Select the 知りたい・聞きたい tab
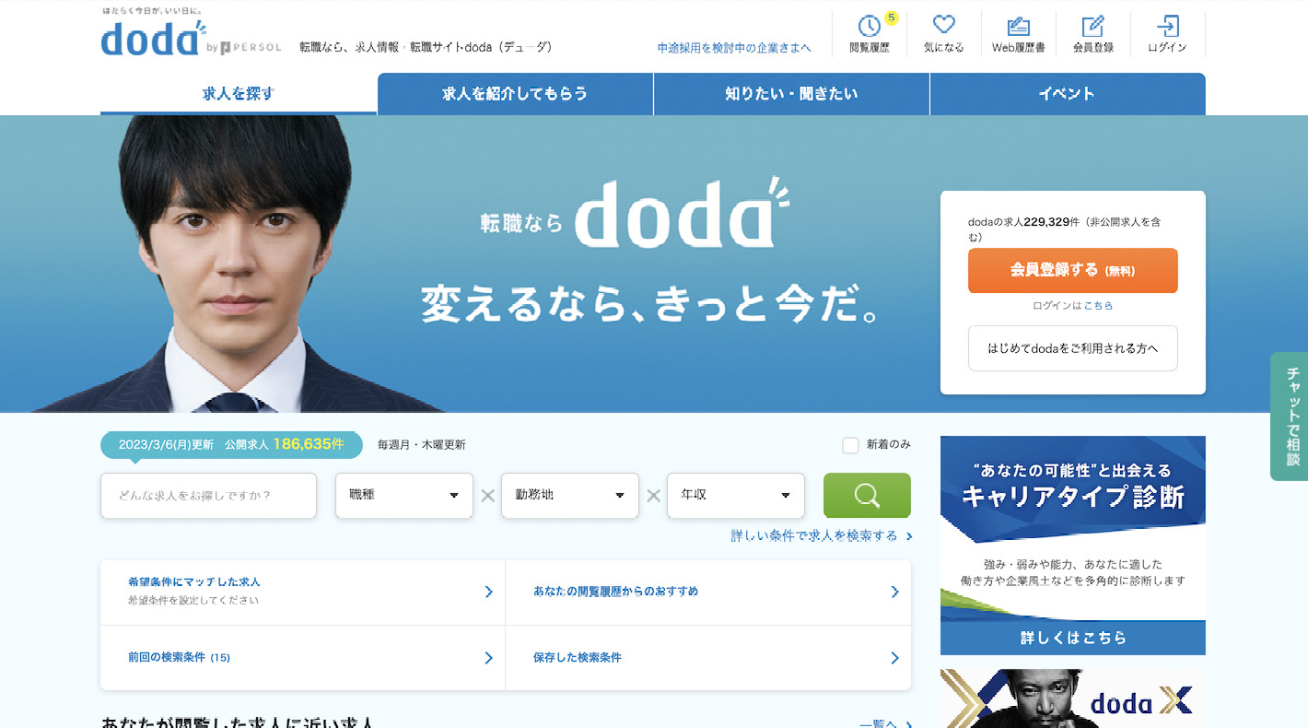Viewport: 1308px width, 728px height. click(x=791, y=94)
